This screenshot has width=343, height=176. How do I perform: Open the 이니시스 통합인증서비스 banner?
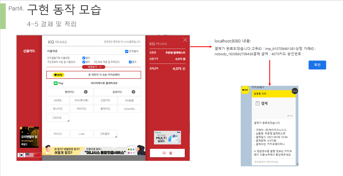pos(94,151)
